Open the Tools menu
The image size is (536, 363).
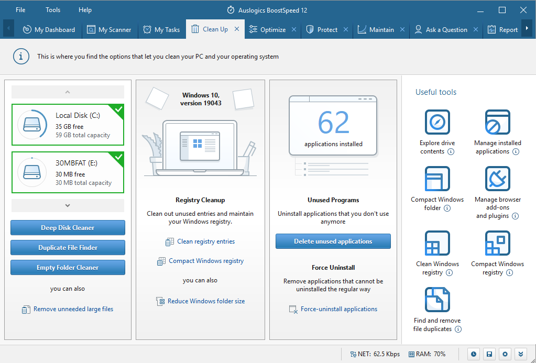point(52,9)
